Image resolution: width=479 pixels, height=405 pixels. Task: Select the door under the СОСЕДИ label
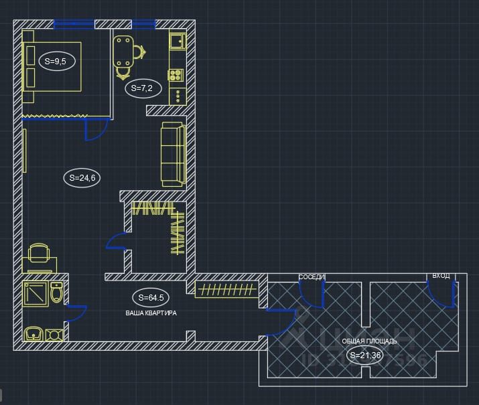(312, 295)
